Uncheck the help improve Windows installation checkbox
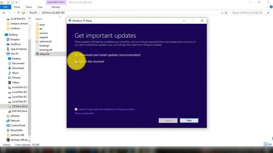 [x=76, y=109]
